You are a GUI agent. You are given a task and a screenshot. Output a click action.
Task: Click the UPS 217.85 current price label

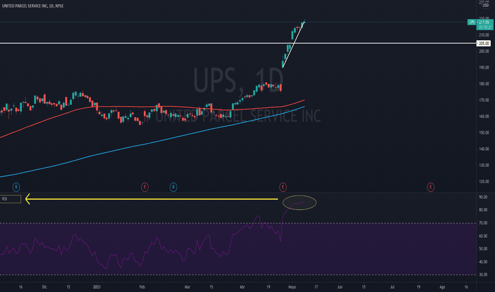coord(480,24)
